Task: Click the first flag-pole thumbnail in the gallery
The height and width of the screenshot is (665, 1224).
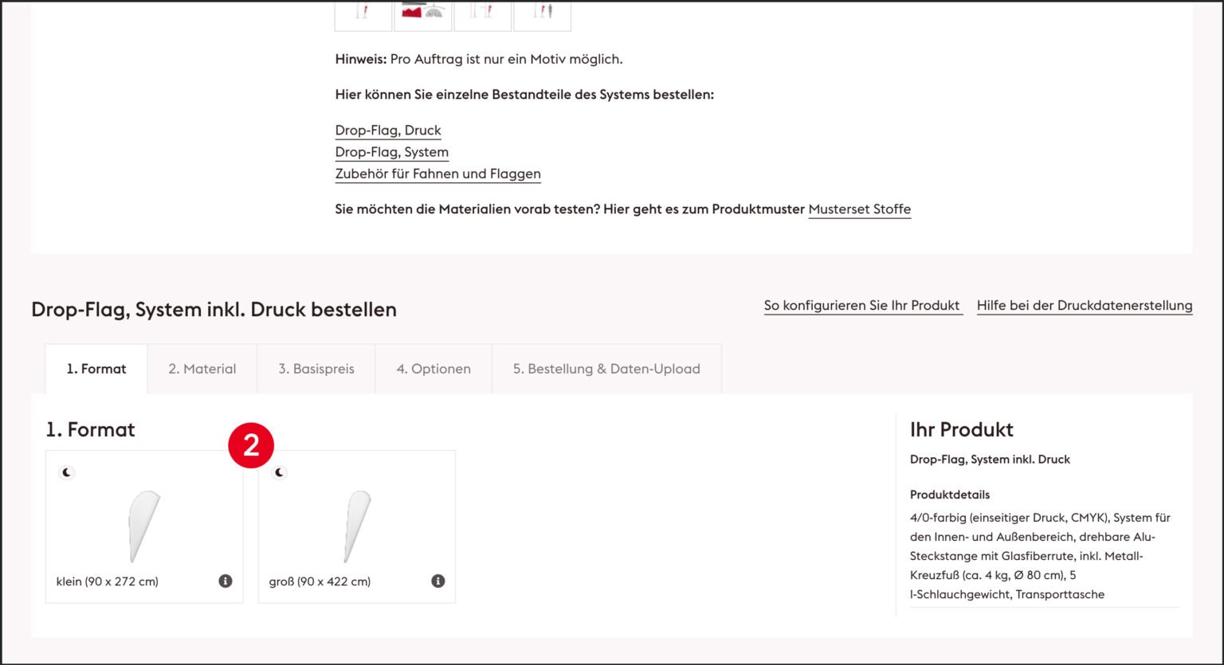Action: pos(363,13)
